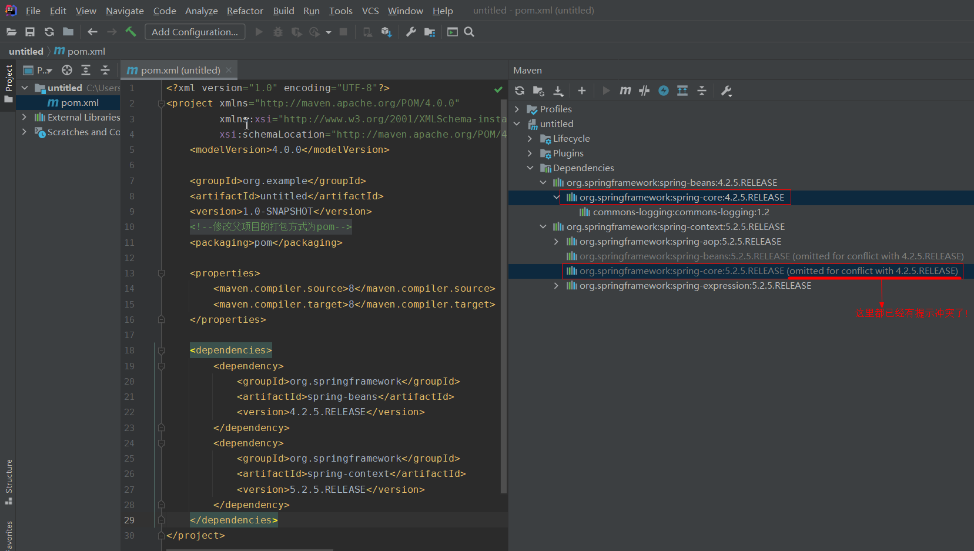
Task: Open Maven Settings wrench icon
Action: (727, 91)
